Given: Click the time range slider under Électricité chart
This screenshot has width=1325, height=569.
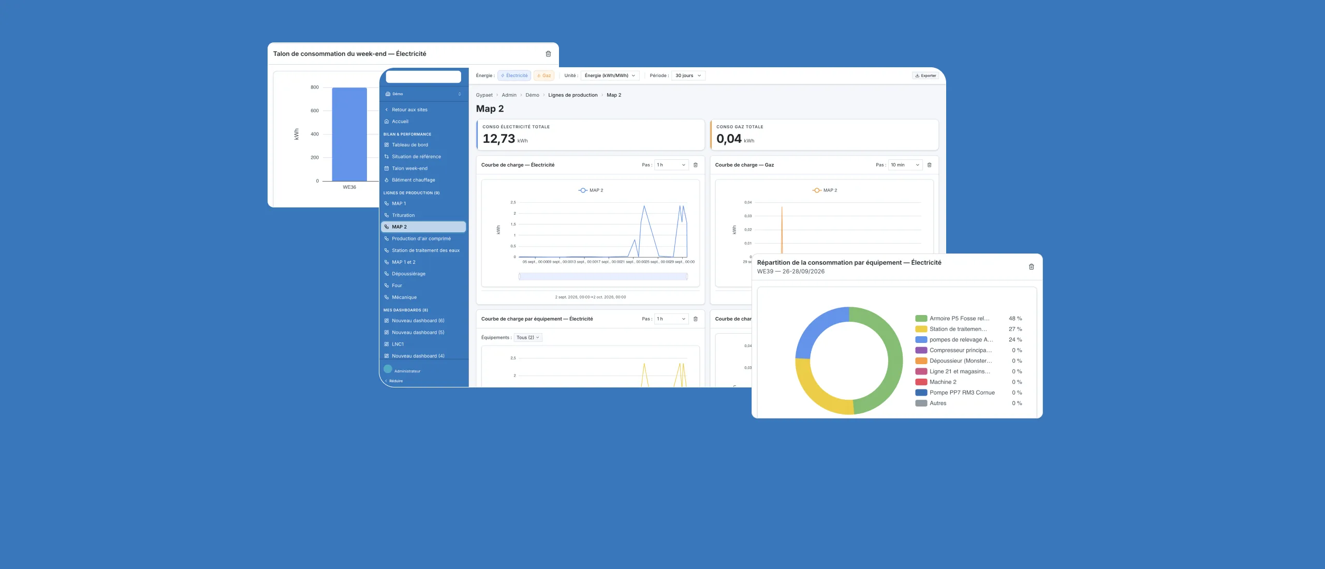Looking at the screenshot, I should [x=603, y=277].
